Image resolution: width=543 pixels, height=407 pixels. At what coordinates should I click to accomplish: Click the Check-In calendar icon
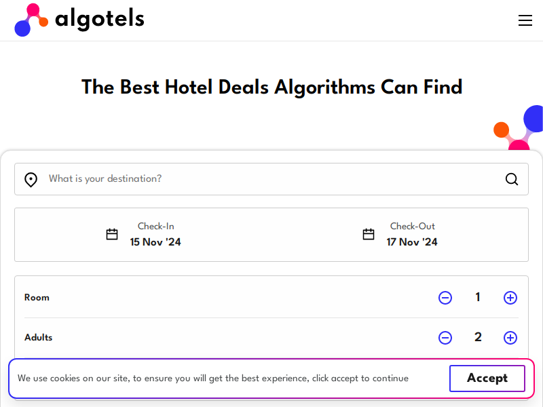point(112,234)
